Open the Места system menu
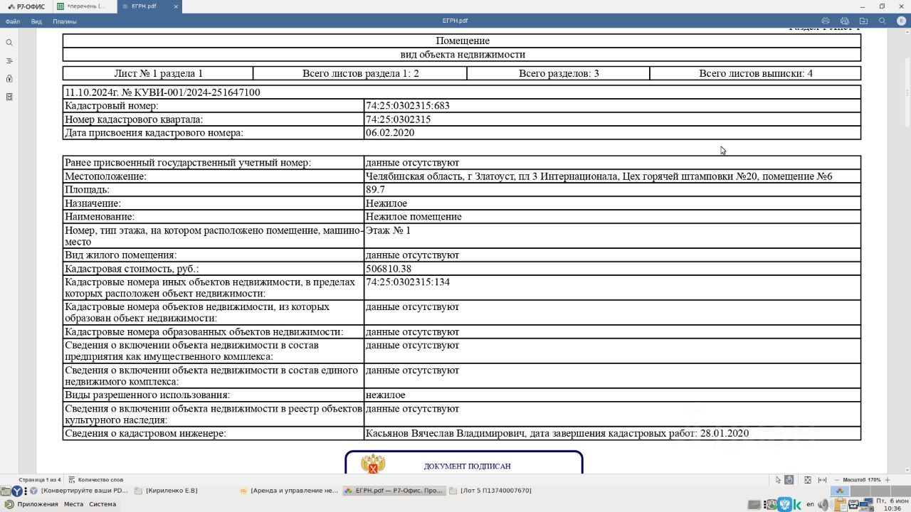This screenshot has height=512, width=911. [x=74, y=504]
